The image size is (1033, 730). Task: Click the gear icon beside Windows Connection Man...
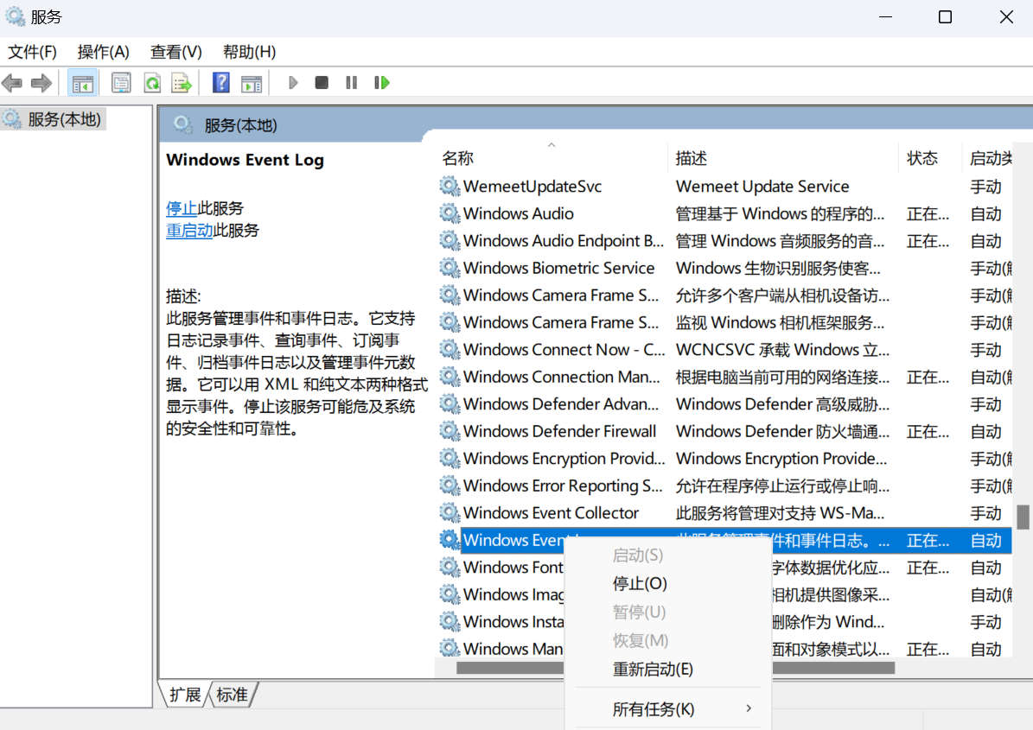coord(450,377)
